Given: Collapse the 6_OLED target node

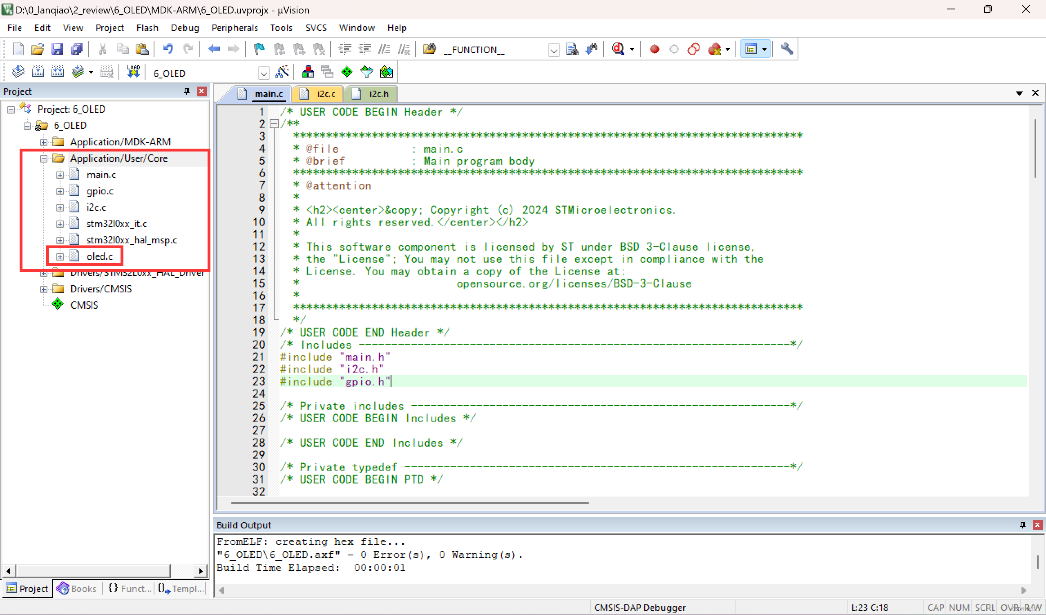Looking at the screenshot, I should [x=27, y=126].
